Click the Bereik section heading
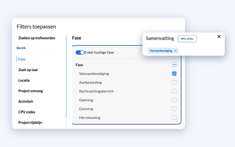Viewport: 235px width, 147px height. pos(21,48)
